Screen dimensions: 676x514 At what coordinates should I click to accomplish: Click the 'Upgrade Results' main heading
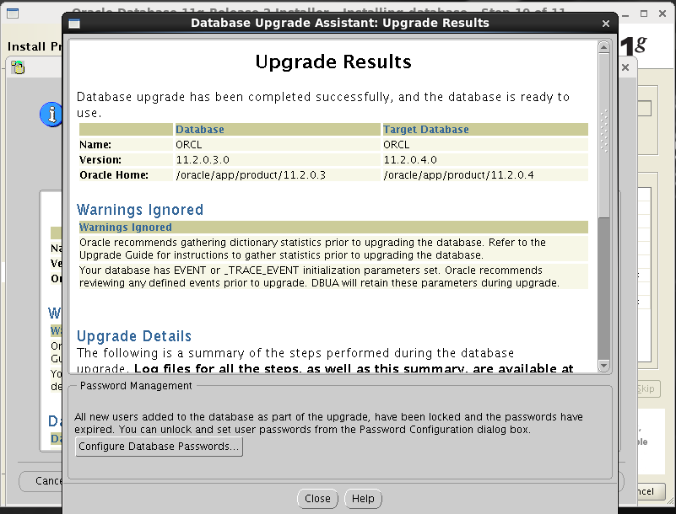pos(333,62)
